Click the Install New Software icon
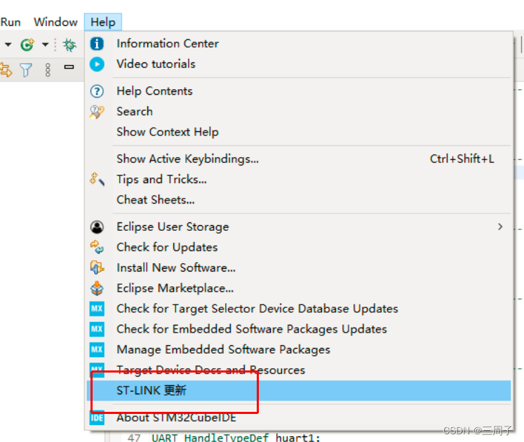This screenshot has width=524, height=442. 97,268
